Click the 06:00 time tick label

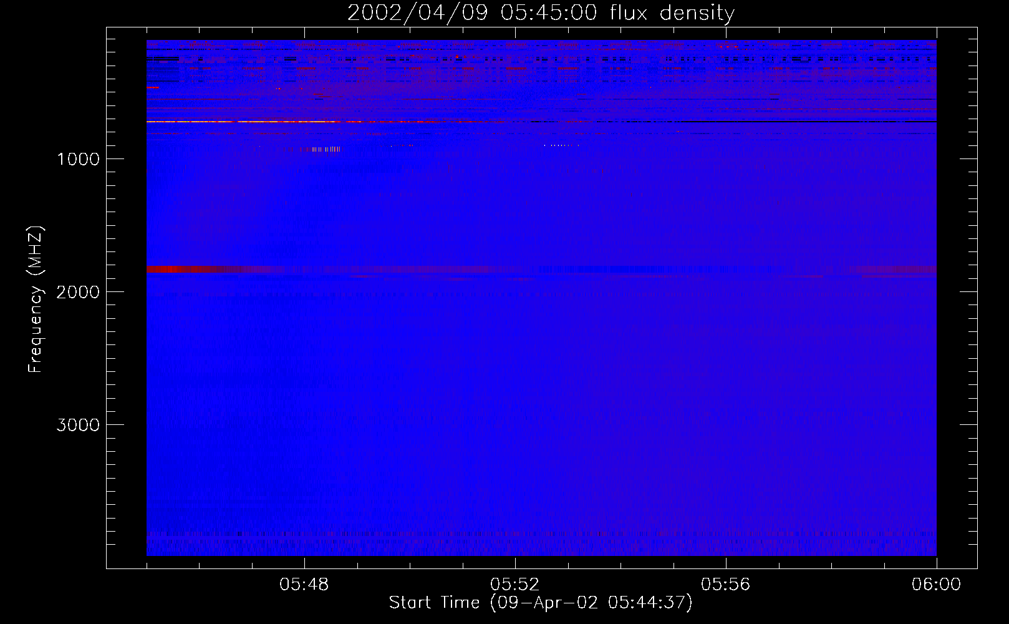point(936,585)
